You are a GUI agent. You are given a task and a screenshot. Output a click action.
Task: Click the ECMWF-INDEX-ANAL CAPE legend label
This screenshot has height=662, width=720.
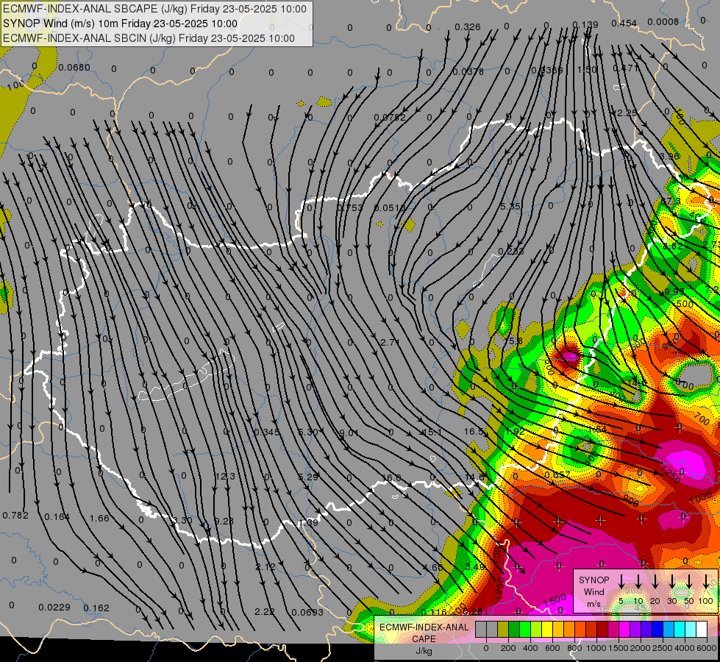click(424, 633)
